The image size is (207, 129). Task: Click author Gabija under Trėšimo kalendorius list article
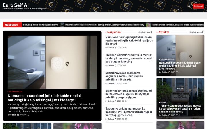[111, 66]
